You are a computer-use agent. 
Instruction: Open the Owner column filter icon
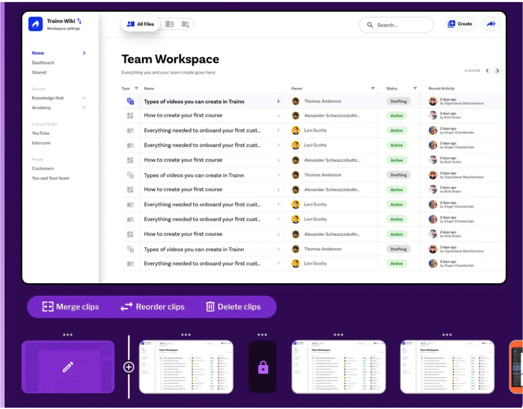pyautogui.click(x=373, y=89)
